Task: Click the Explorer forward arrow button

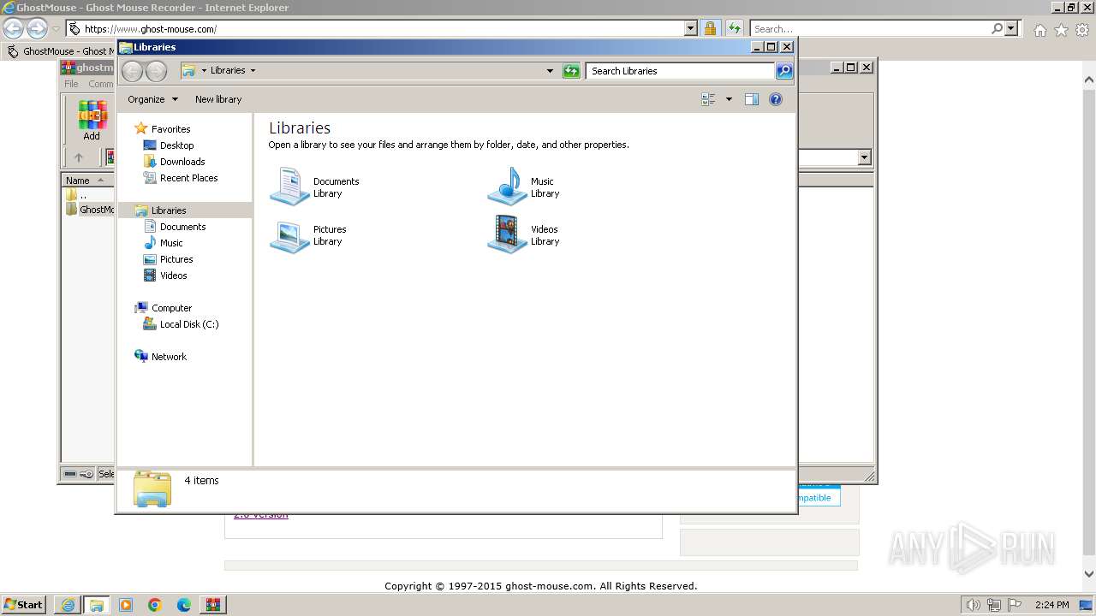Action: (x=156, y=71)
